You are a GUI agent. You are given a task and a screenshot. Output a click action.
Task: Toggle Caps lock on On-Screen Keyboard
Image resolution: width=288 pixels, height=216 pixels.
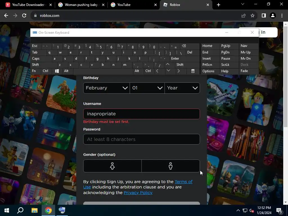coord(41,58)
